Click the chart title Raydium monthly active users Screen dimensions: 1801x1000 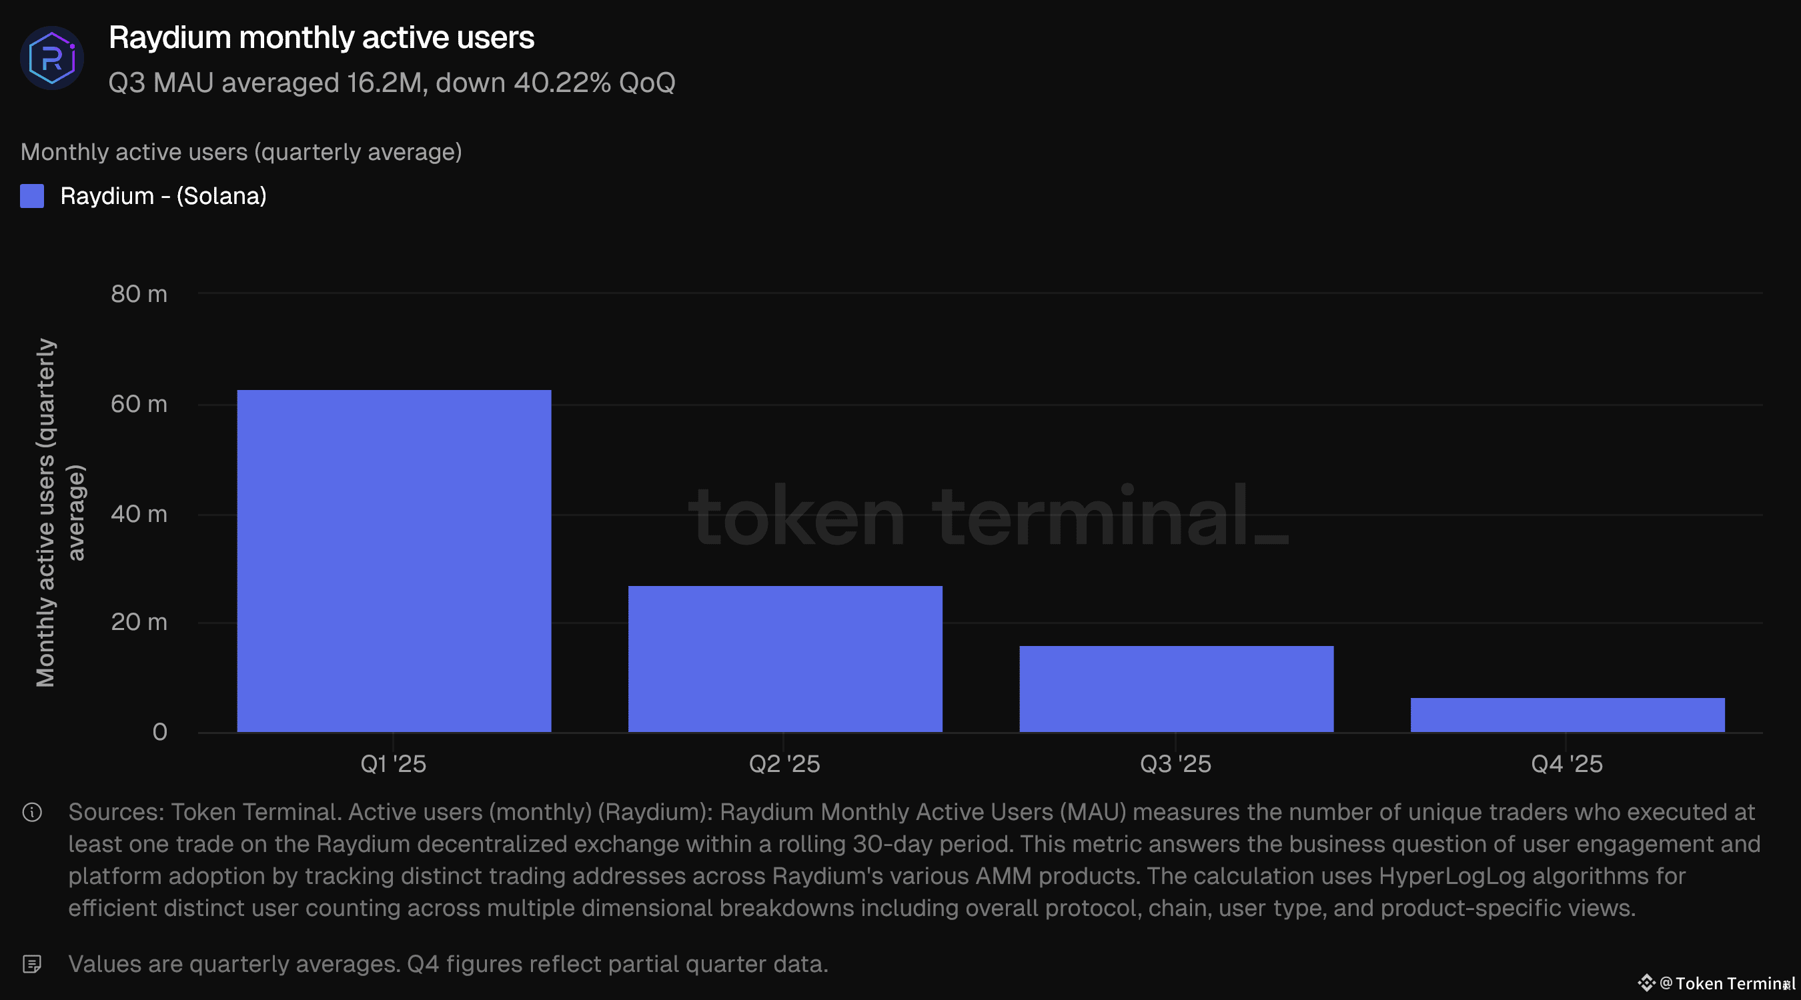[x=321, y=38]
